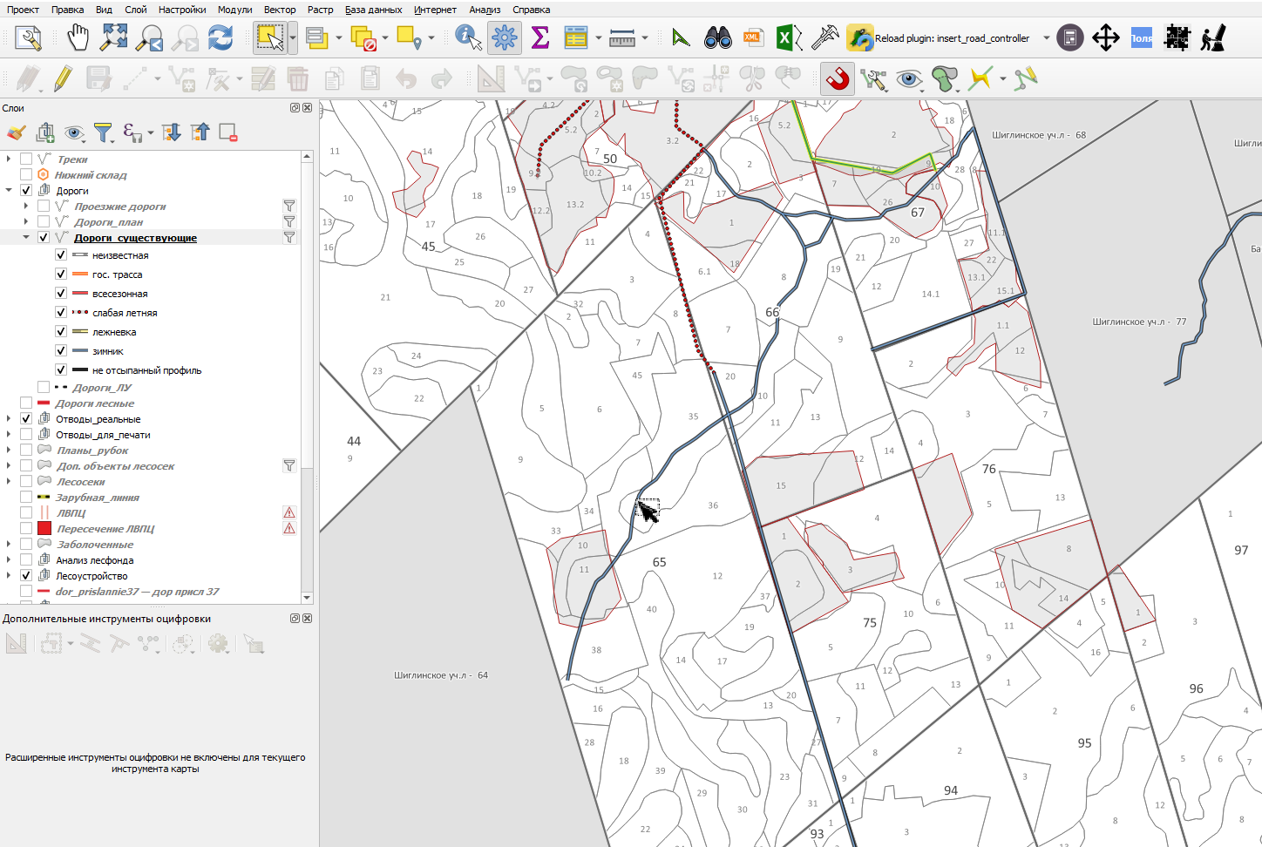Click всесезонная red line symbol
The image size is (1262, 847).
(x=80, y=294)
